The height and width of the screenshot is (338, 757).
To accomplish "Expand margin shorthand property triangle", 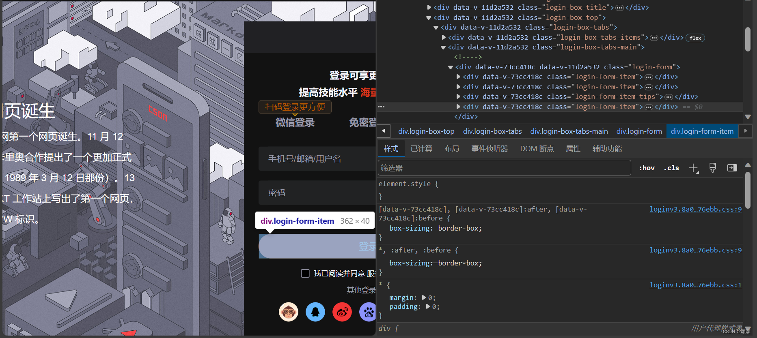I will click(x=424, y=297).
